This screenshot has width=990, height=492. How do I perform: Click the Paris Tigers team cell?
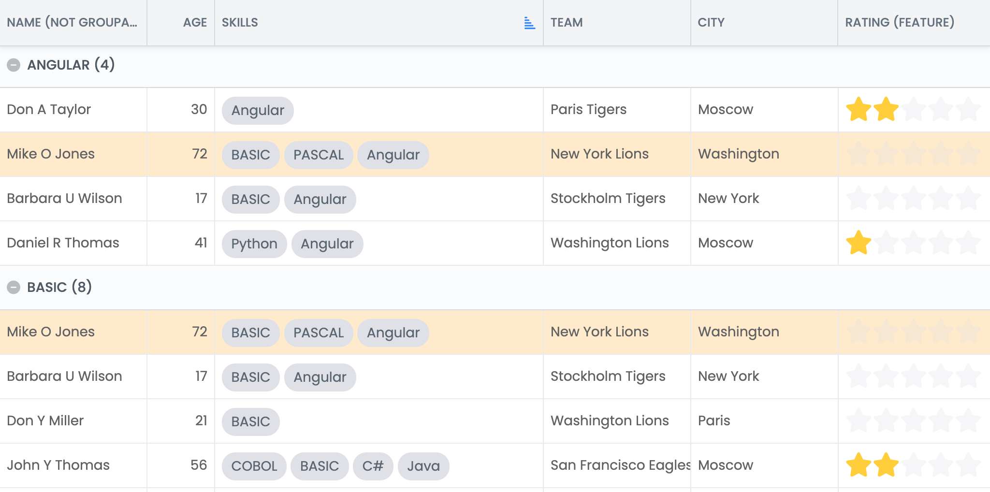(x=617, y=110)
